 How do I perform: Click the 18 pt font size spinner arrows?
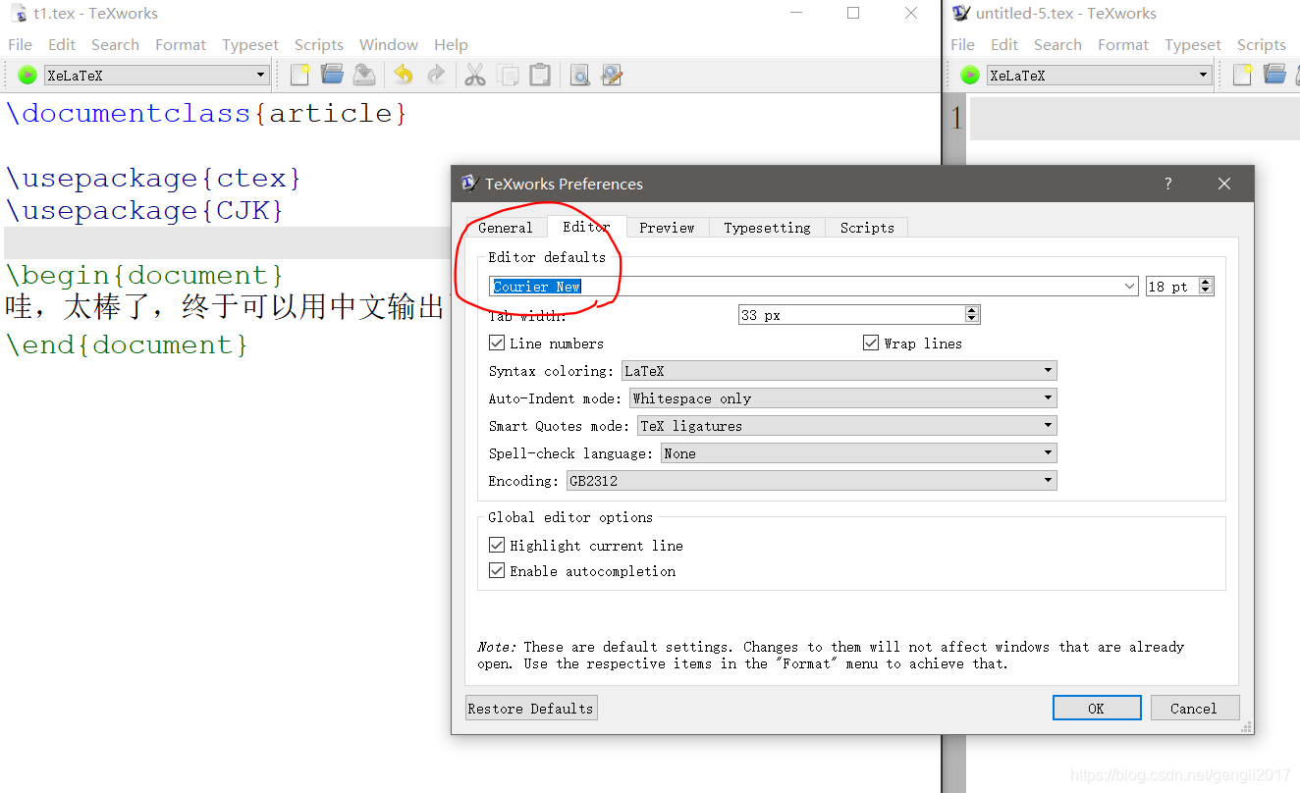[x=1207, y=287]
